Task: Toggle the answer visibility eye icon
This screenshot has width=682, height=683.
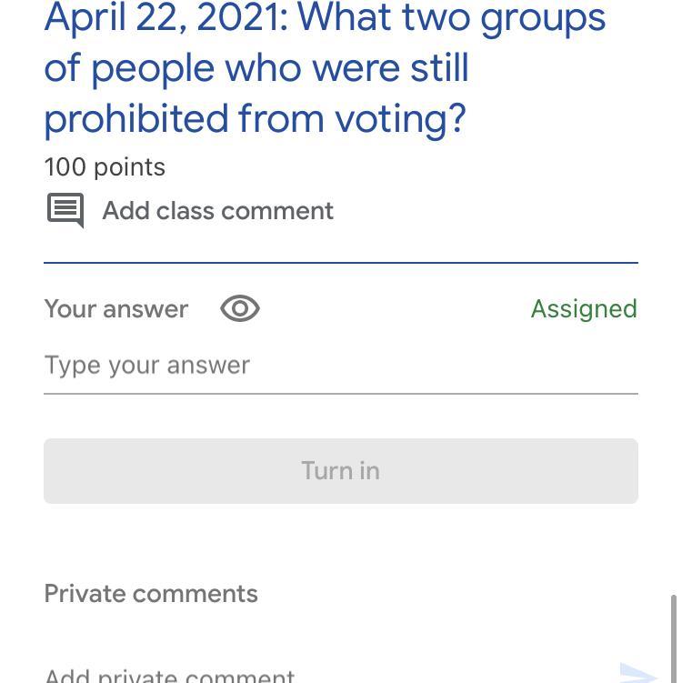Action: click(240, 309)
